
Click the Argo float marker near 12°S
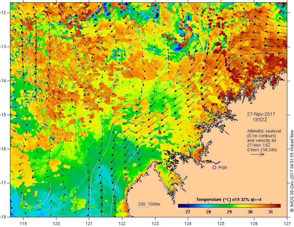[x=71, y=22]
